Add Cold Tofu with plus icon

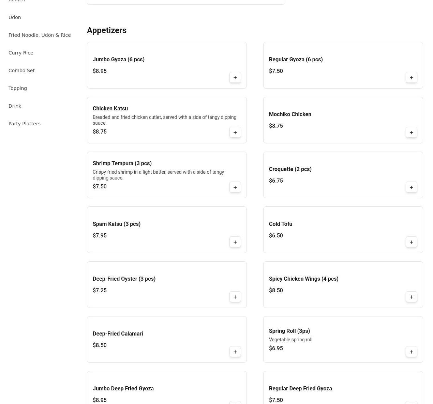click(x=411, y=242)
